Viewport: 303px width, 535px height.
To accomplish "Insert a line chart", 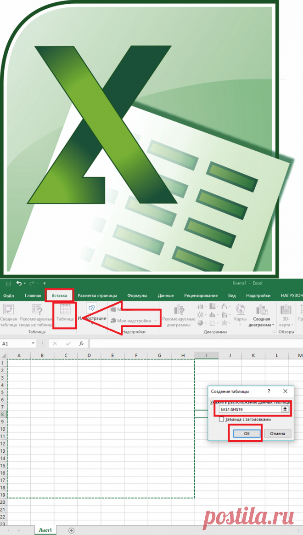I will click(x=201, y=314).
